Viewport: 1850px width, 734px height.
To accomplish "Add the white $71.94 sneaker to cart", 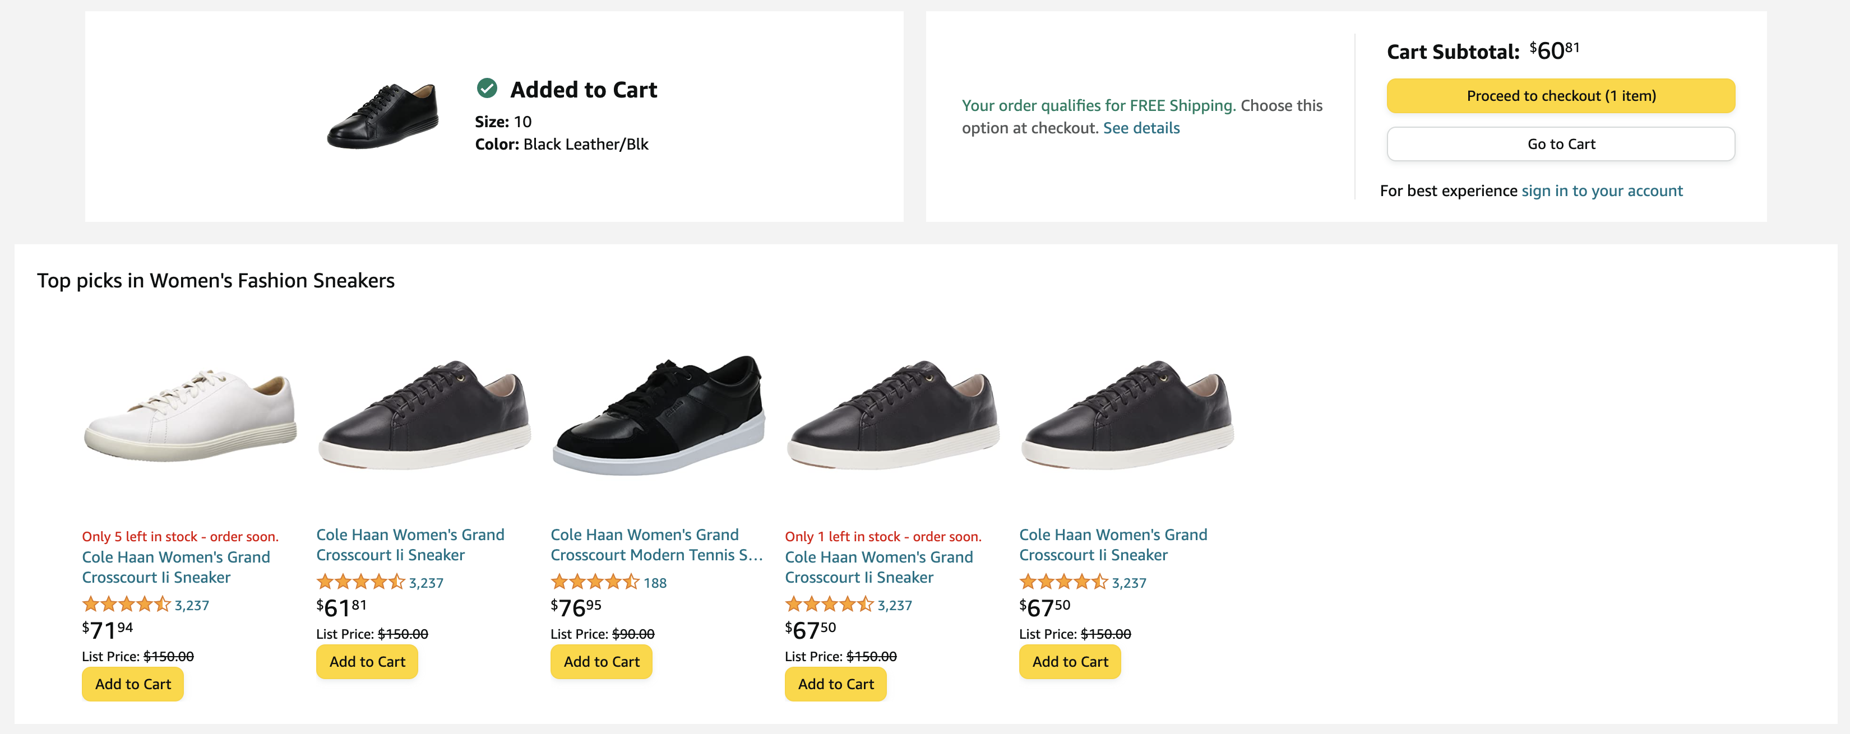I will click(x=132, y=684).
